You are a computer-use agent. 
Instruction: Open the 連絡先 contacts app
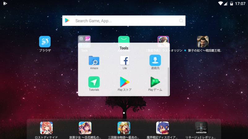pyautogui.click(x=155, y=60)
